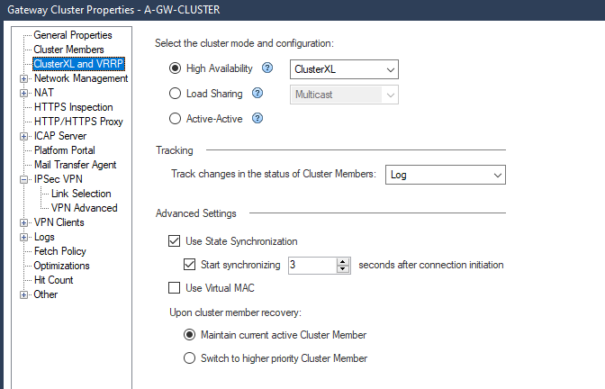Image resolution: width=605 pixels, height=389 pixels.
Task: Go to the Cluster Members page
Action: (68, 49)
